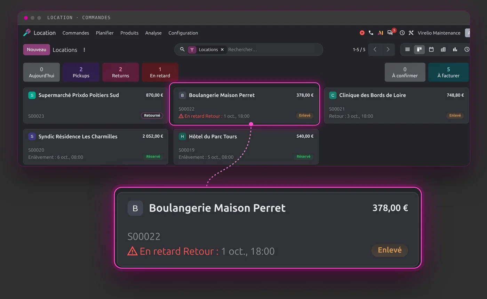Click the Location app key icon
Viewport: 487px width, 299px height.
pos(27,33)
